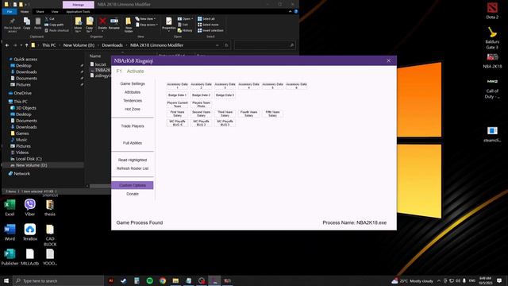The image size is (508, 286).
Task: Open the Windows Start menu
Action: click(x=6, y=280)
